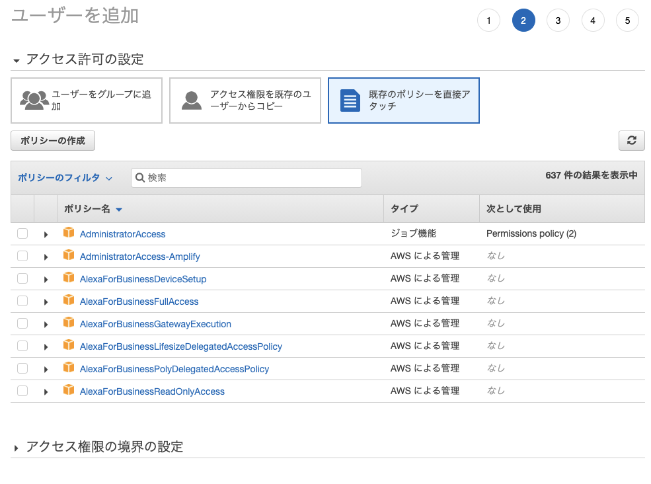Expand AlexaForBusinessPolyDelegatedAccessPolicy row arrow
This screenshot has width=651, height=484.
[x=46, y=370]
